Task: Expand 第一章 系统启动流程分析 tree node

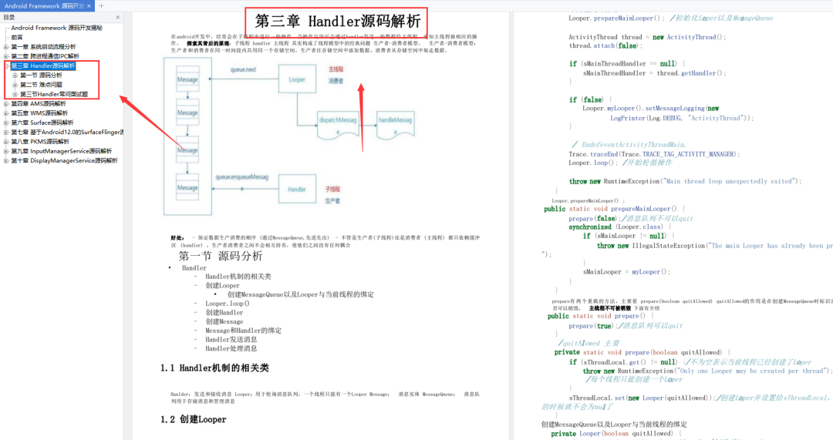Action: (6, 47)
